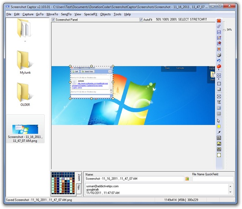Select the crop tool icon
The width and height of the screenshot is (242, 209).
(x=219, y=102)
